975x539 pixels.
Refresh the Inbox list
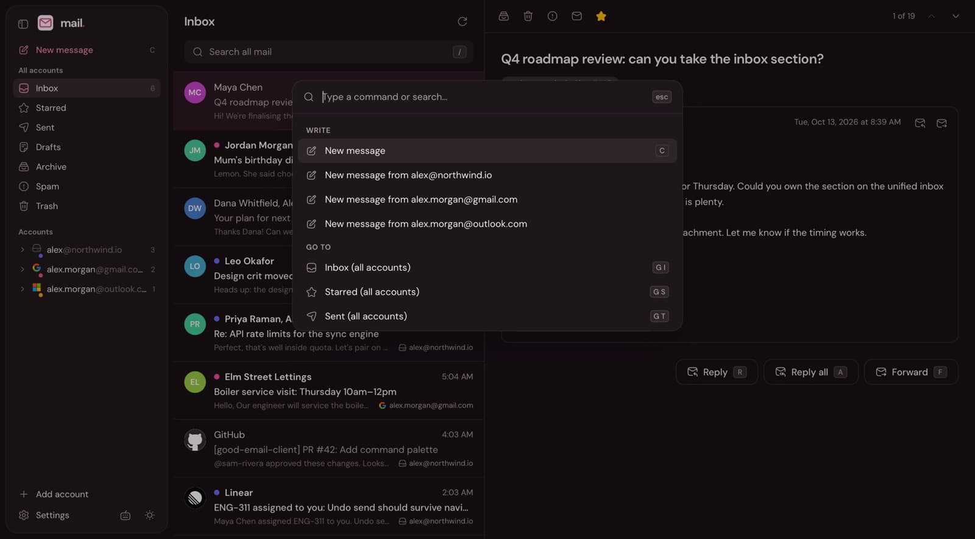463,22
